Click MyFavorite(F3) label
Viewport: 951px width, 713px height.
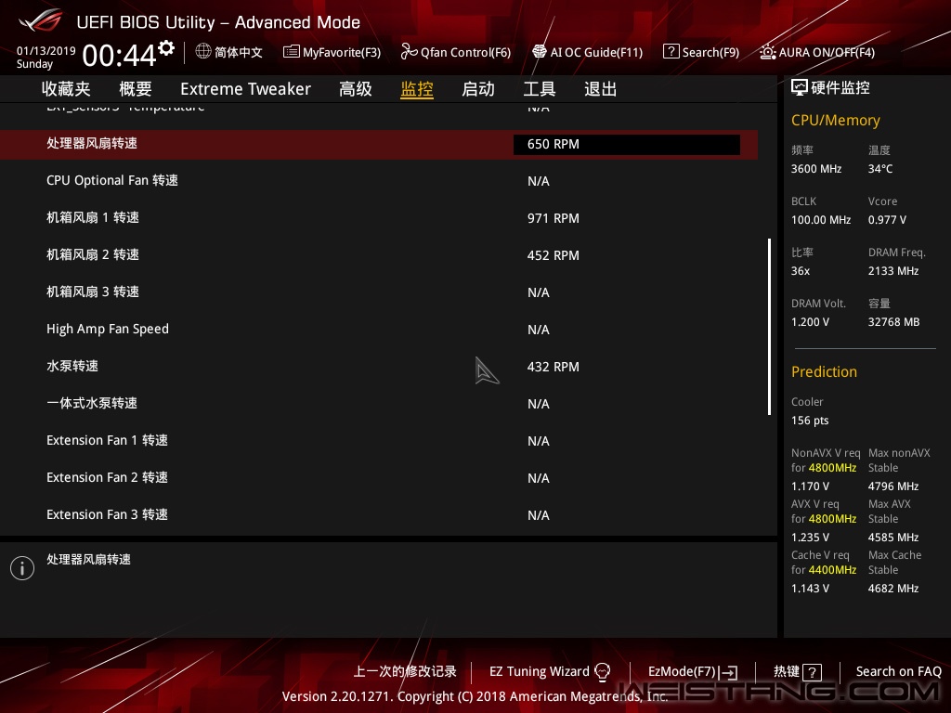(x=342, y=53)
